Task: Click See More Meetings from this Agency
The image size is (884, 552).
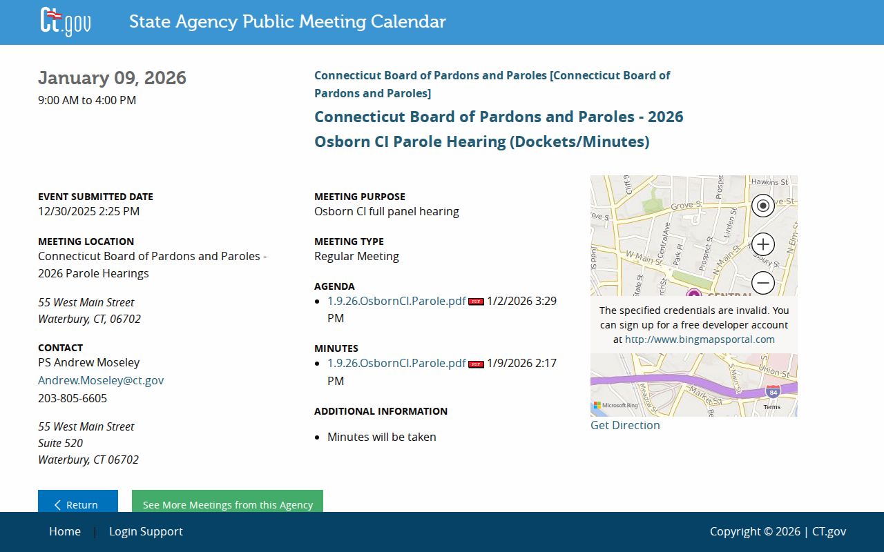Action: [x=227, y=502]
